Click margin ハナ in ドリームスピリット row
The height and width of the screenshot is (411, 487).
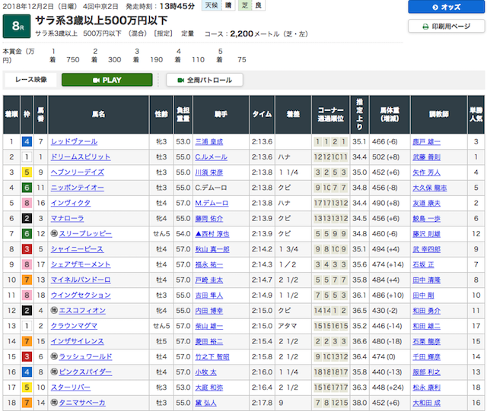(x=284, y=157)
